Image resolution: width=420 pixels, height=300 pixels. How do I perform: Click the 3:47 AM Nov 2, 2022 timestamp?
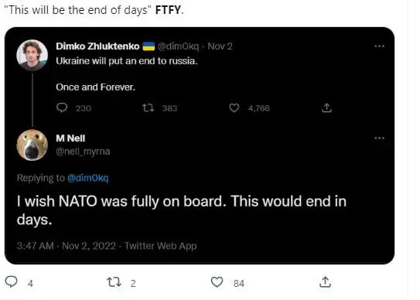[67, 246]
